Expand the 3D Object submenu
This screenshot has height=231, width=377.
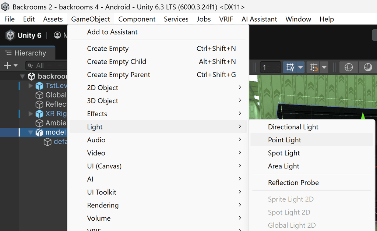158,101
